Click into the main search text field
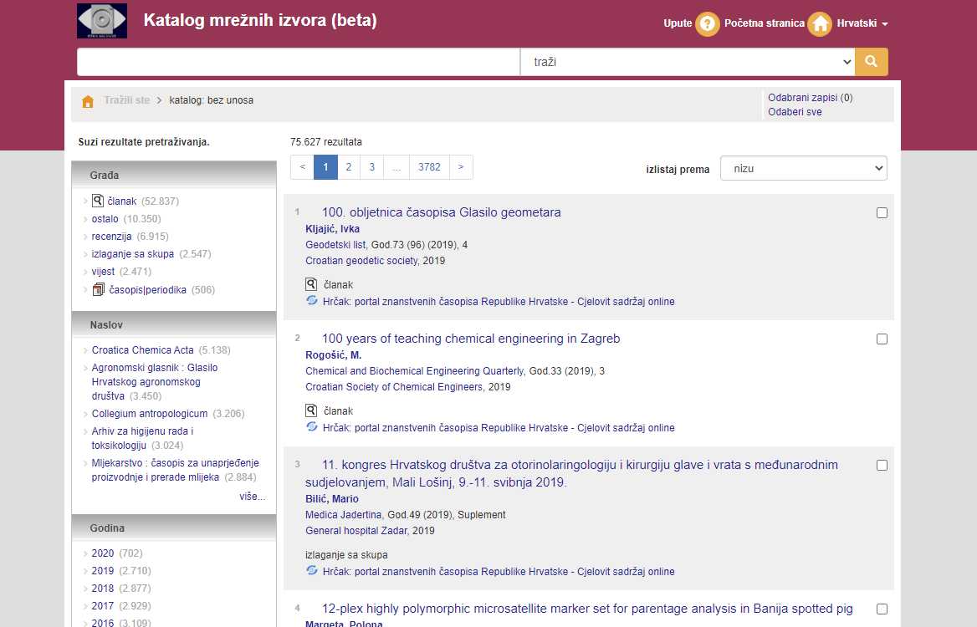Image resolution: width=977 pixels, height=627 pixels. point(298,62)
